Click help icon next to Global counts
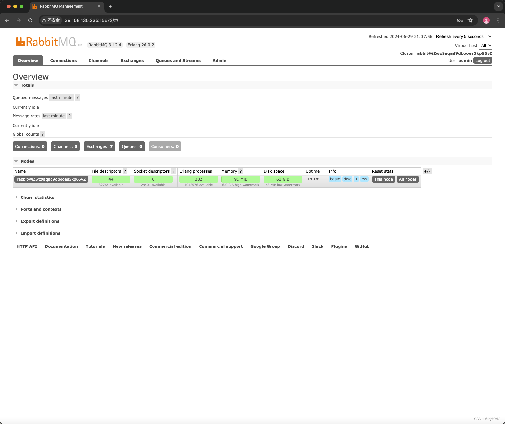This screenshot has width=505, height=424. coord(42,134)
